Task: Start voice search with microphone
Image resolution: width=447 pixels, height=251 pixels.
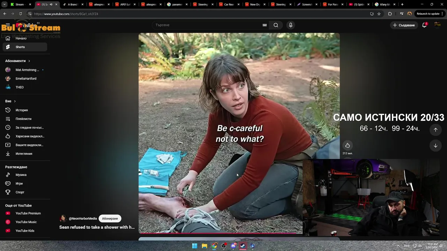Action: [x=291, y=25]
